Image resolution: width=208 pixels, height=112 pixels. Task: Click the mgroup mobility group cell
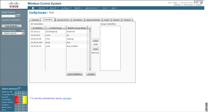tap(70, 39)
